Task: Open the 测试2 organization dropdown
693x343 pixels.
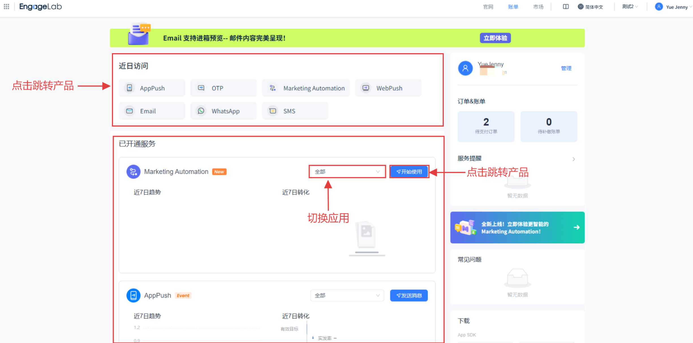Action: (630, 7)
